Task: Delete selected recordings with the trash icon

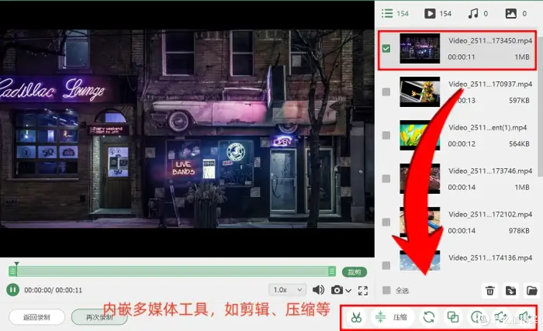Action: point(490,290)
